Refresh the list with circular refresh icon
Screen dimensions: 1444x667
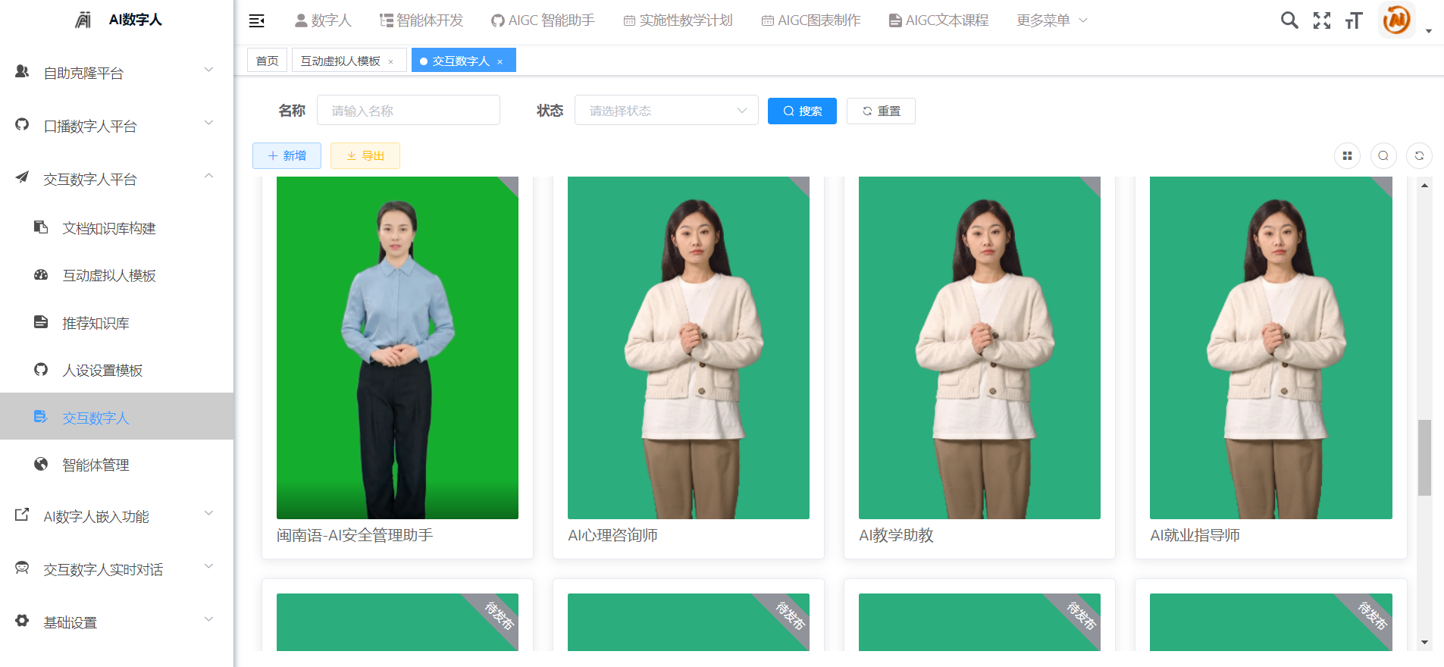click(1419, 155)
